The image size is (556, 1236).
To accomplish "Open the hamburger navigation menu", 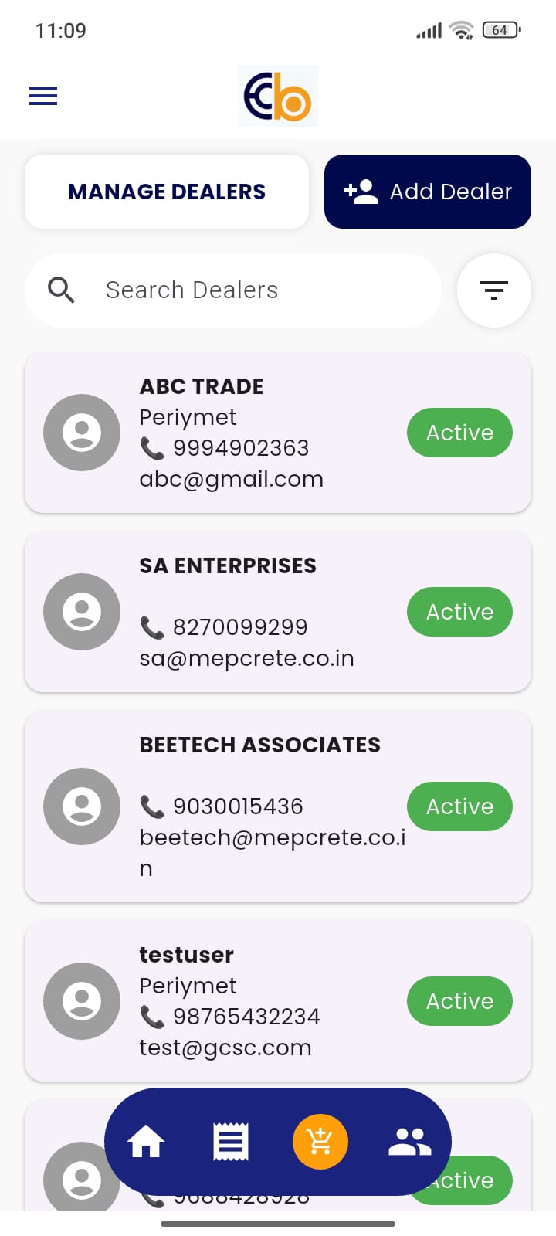I will tap(43, 96).
